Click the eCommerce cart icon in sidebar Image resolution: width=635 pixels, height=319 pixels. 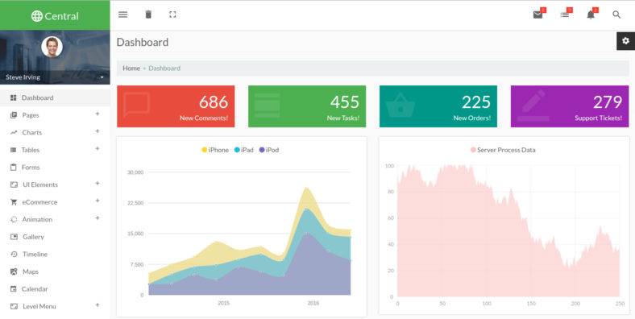(14, 202)
